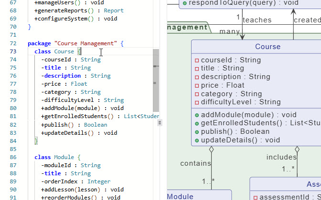Click the closing brace on line 70
The image size is (321, 200).
point(30,27)
